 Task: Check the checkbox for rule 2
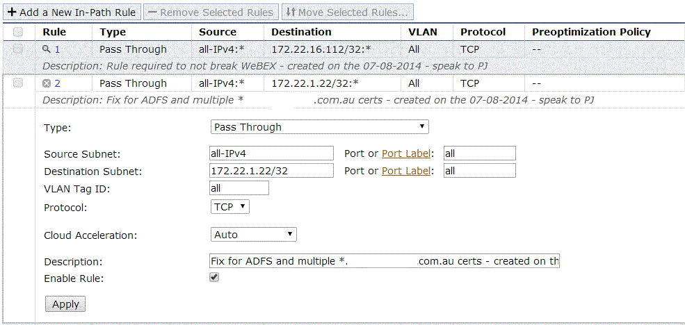pos(18,83)
